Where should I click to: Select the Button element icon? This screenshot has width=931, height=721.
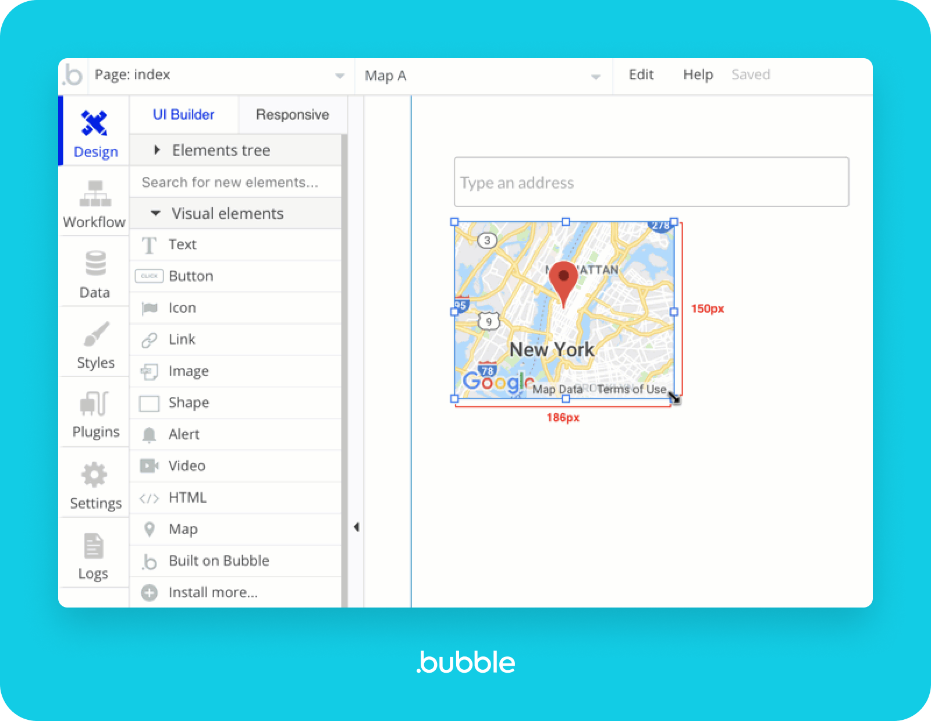(149, 276)
